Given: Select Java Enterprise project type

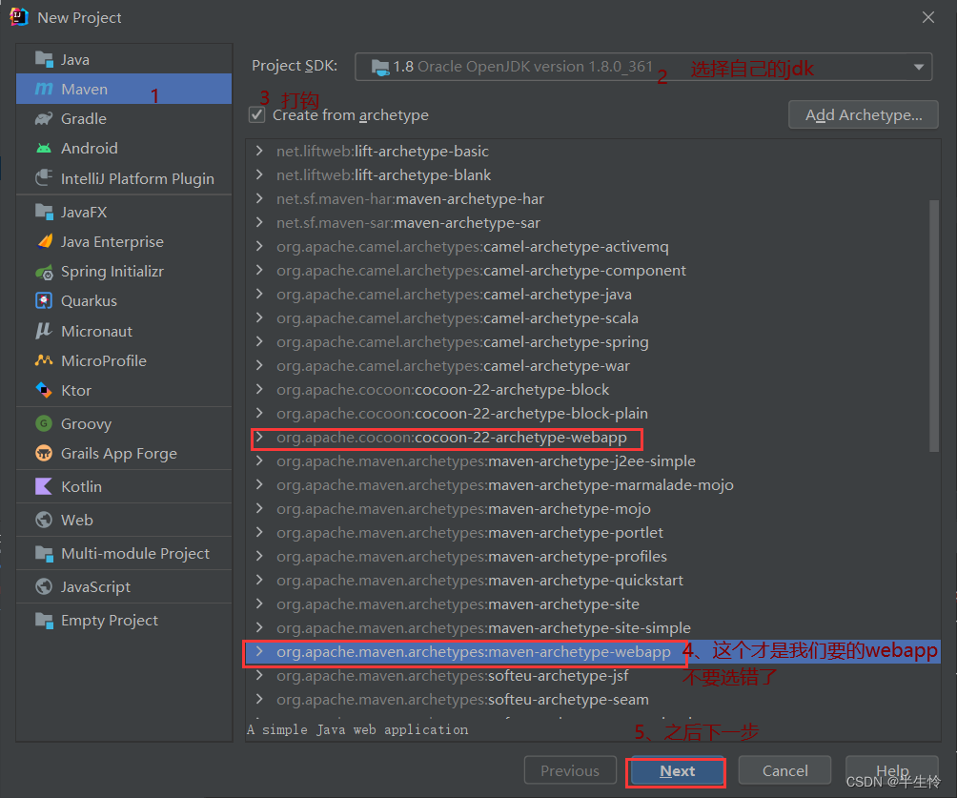Looking at the screenshot, I should click(x=124, y=242).
